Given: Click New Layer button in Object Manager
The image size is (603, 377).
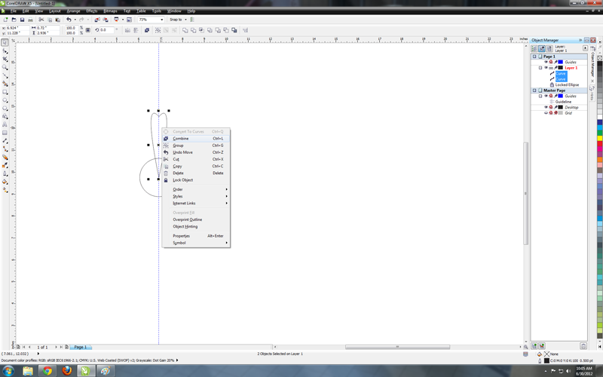Looking at the screenshot, I should 534,346.
